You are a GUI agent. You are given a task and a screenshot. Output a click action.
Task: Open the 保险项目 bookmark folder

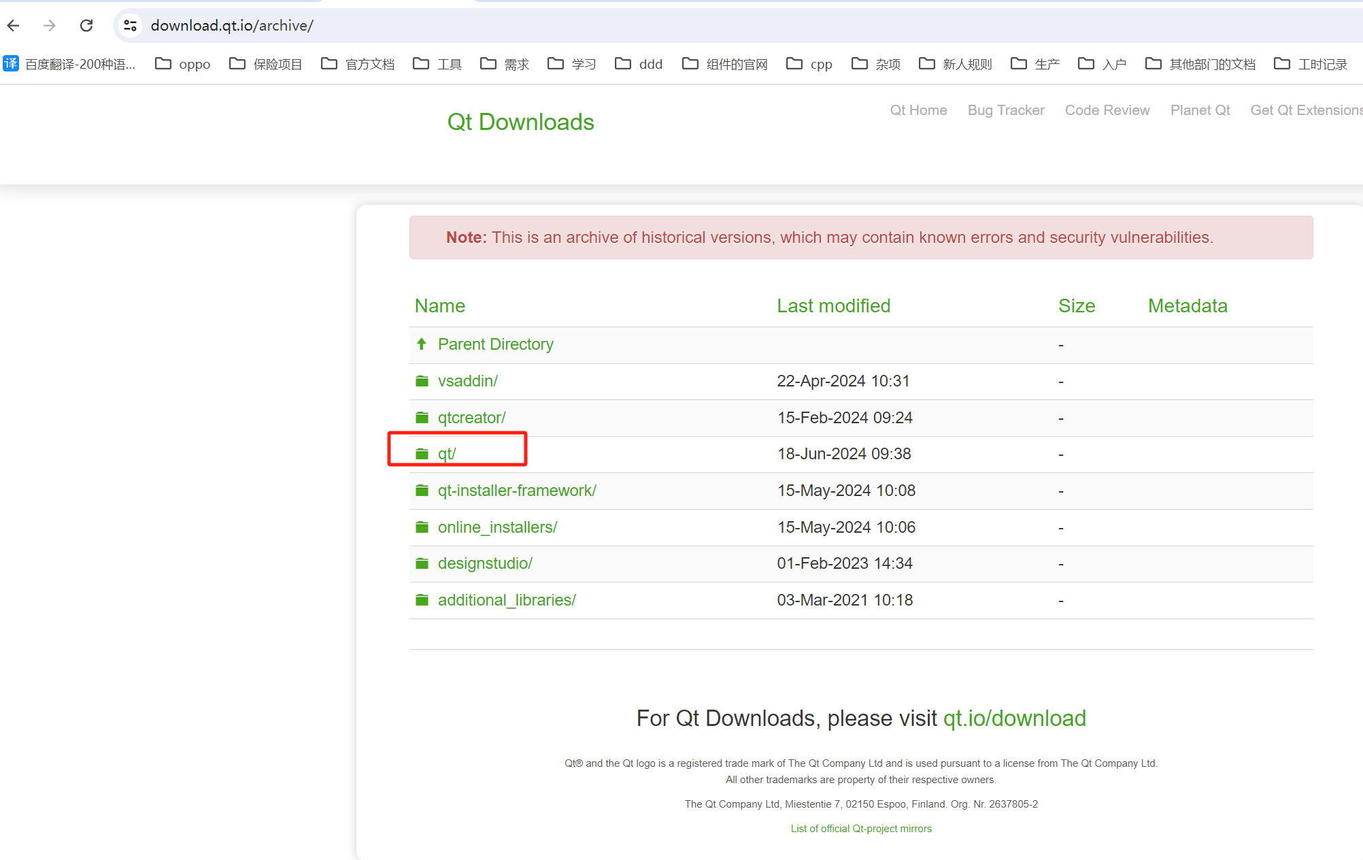(266, 64)
